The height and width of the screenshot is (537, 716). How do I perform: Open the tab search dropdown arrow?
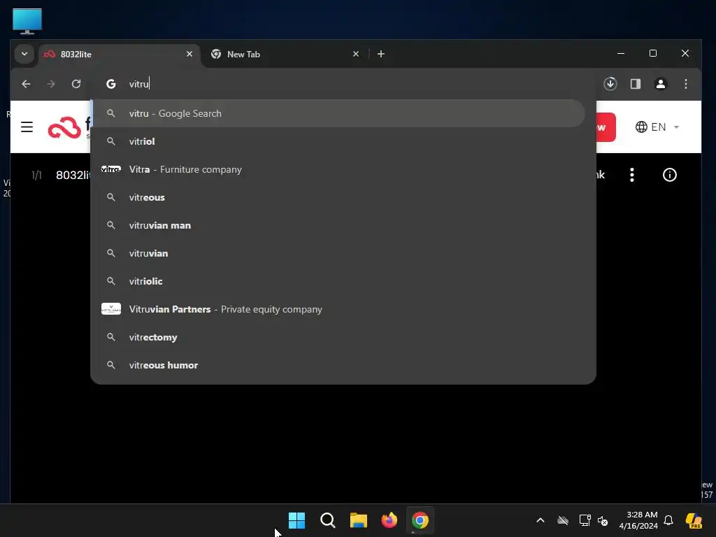24,54
